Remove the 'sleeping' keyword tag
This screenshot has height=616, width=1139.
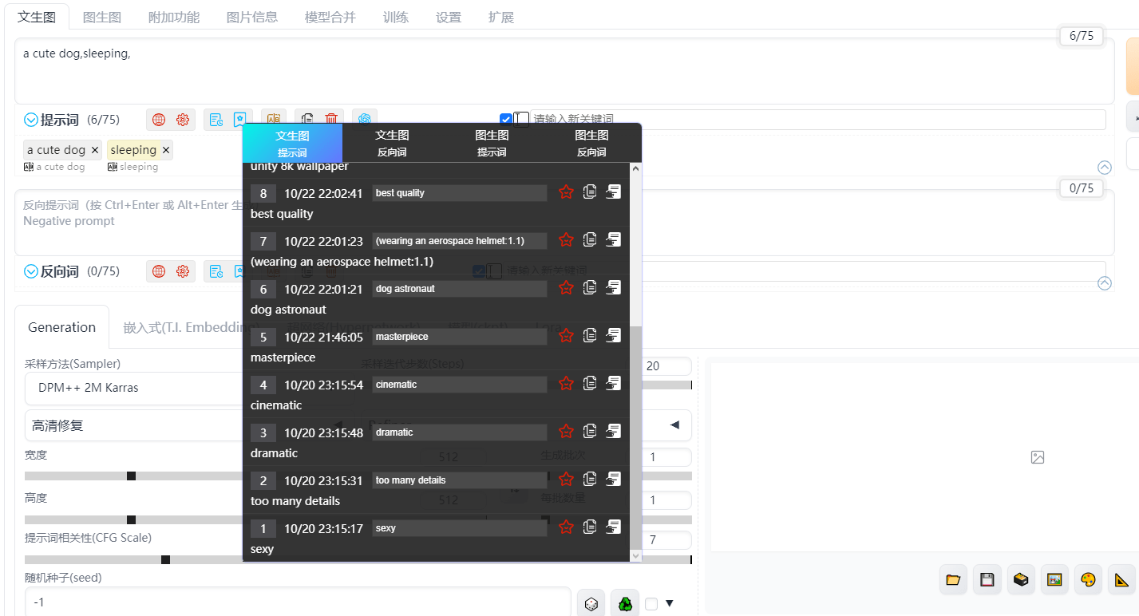coord(166,150)
